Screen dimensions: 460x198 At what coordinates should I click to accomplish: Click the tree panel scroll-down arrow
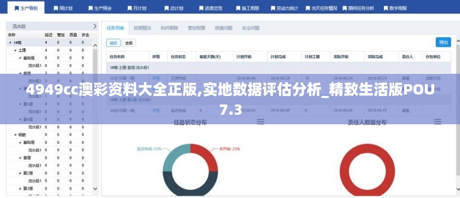[x=95, y=189]
